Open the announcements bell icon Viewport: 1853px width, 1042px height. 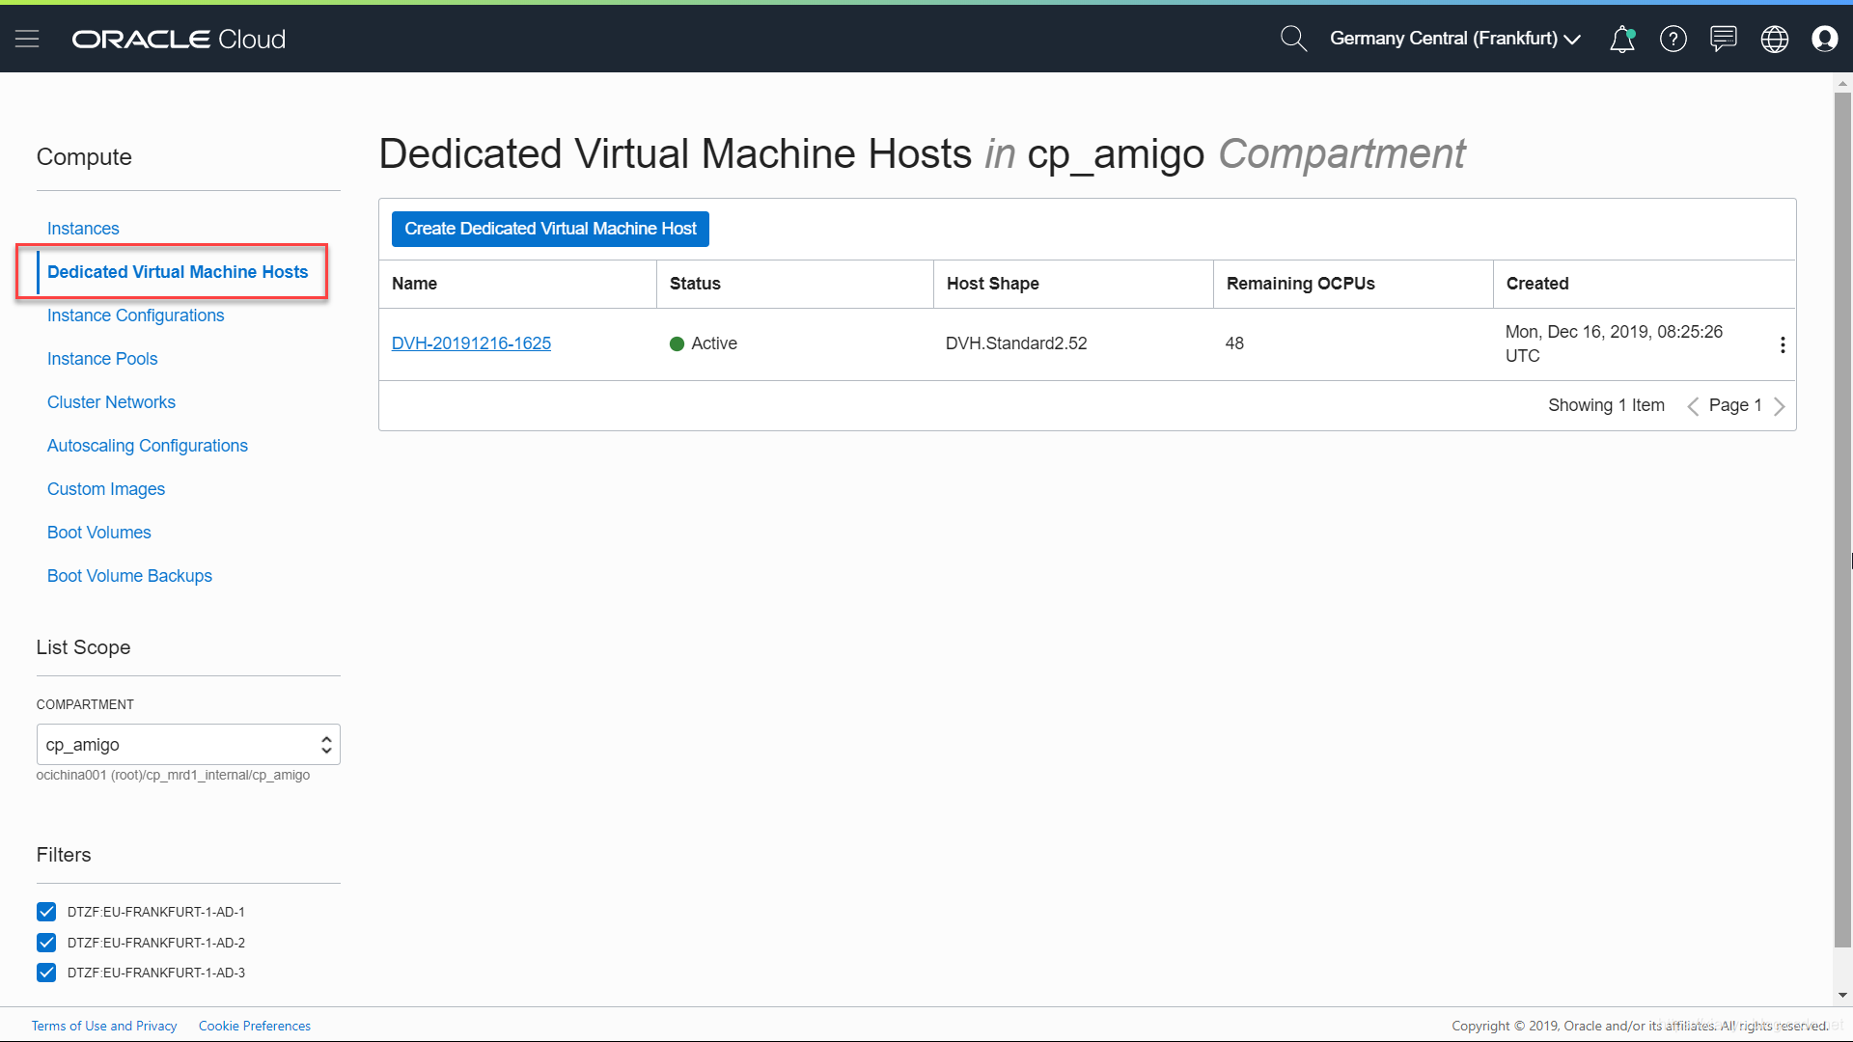click(1622, 39)
